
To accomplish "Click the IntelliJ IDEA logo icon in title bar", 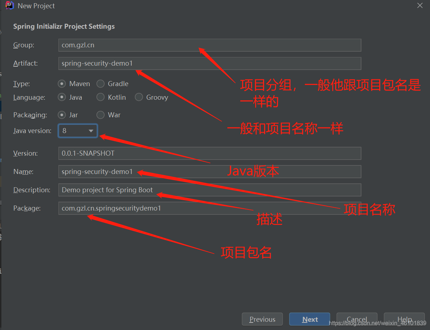I will coord(10,5).
